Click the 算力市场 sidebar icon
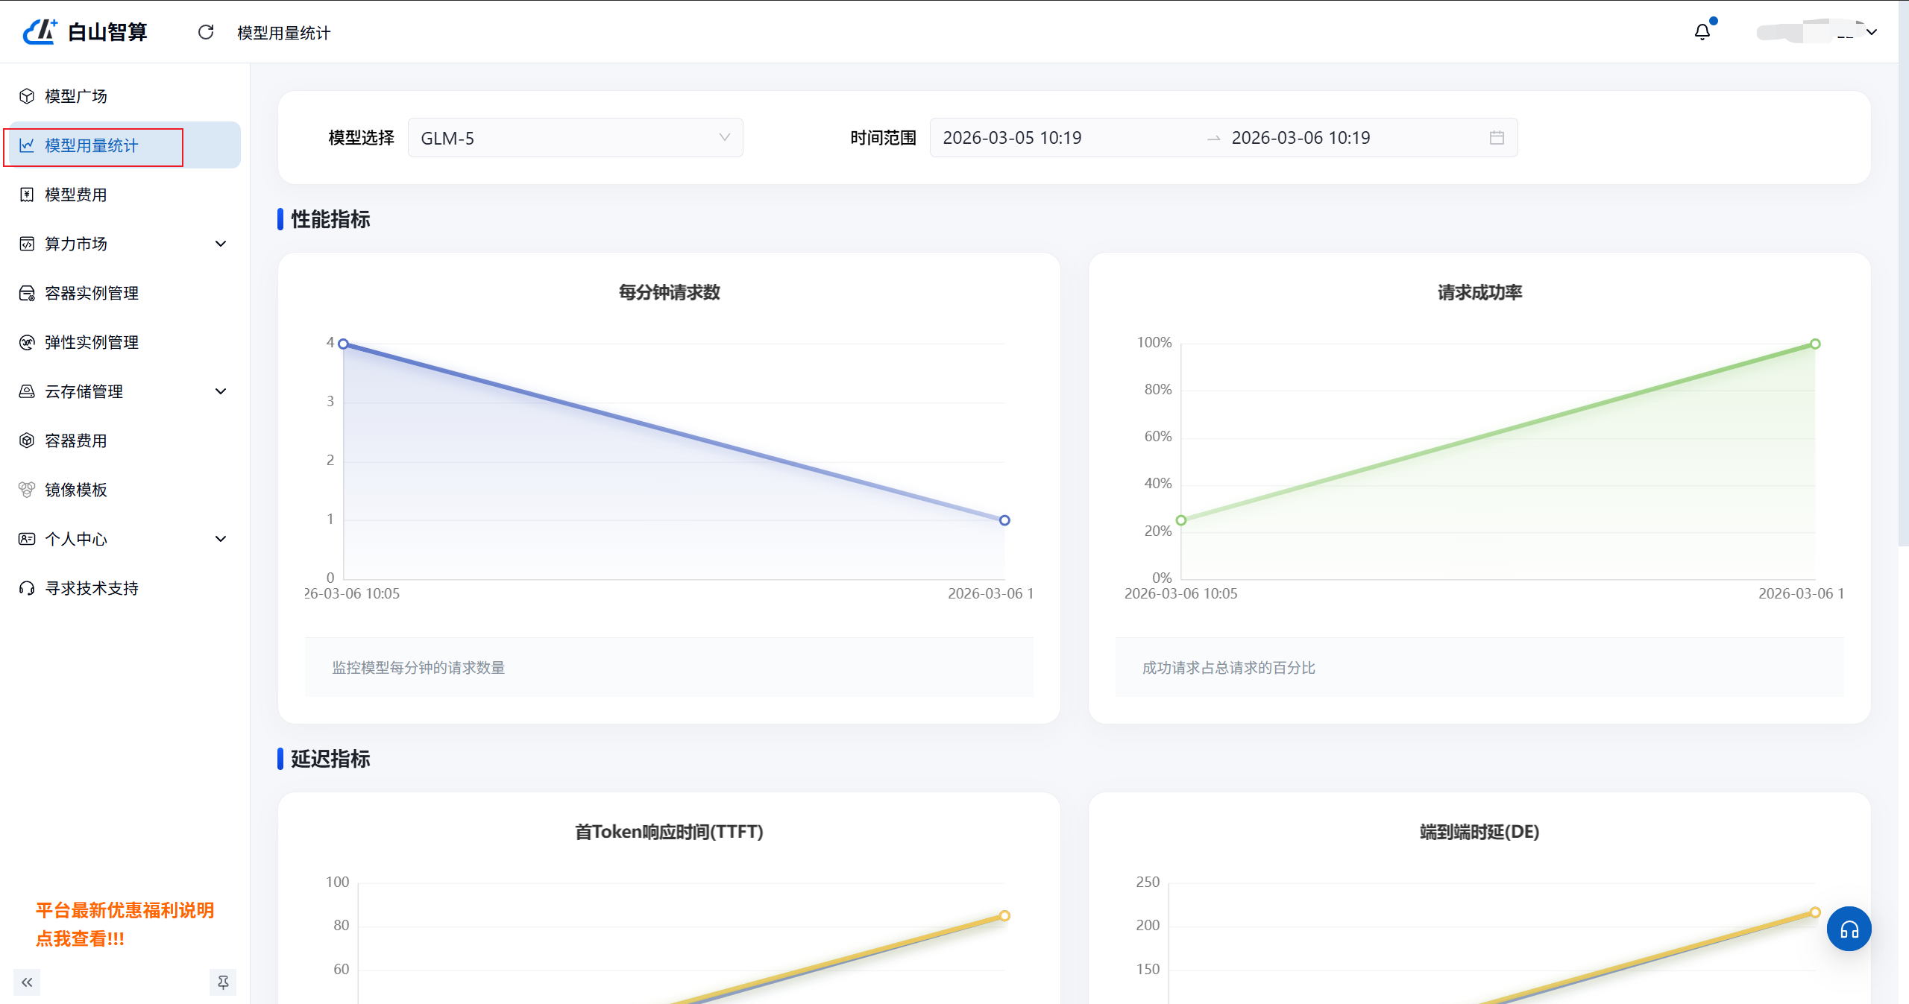1909x1004 pixels. pos(27,244)
